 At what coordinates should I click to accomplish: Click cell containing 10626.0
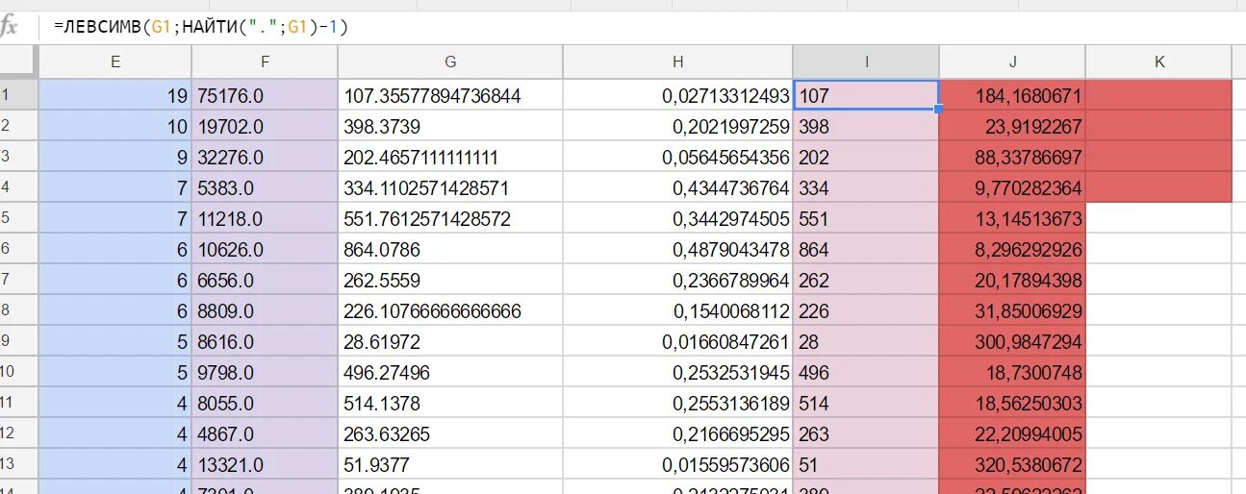265,249
